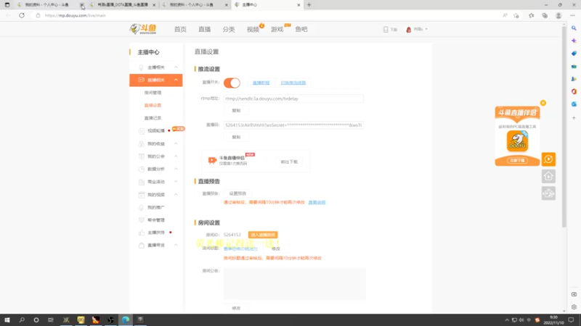Expand the 我的视频 section chevron
Screen dimensions: 581x326
tap(176, 194)
